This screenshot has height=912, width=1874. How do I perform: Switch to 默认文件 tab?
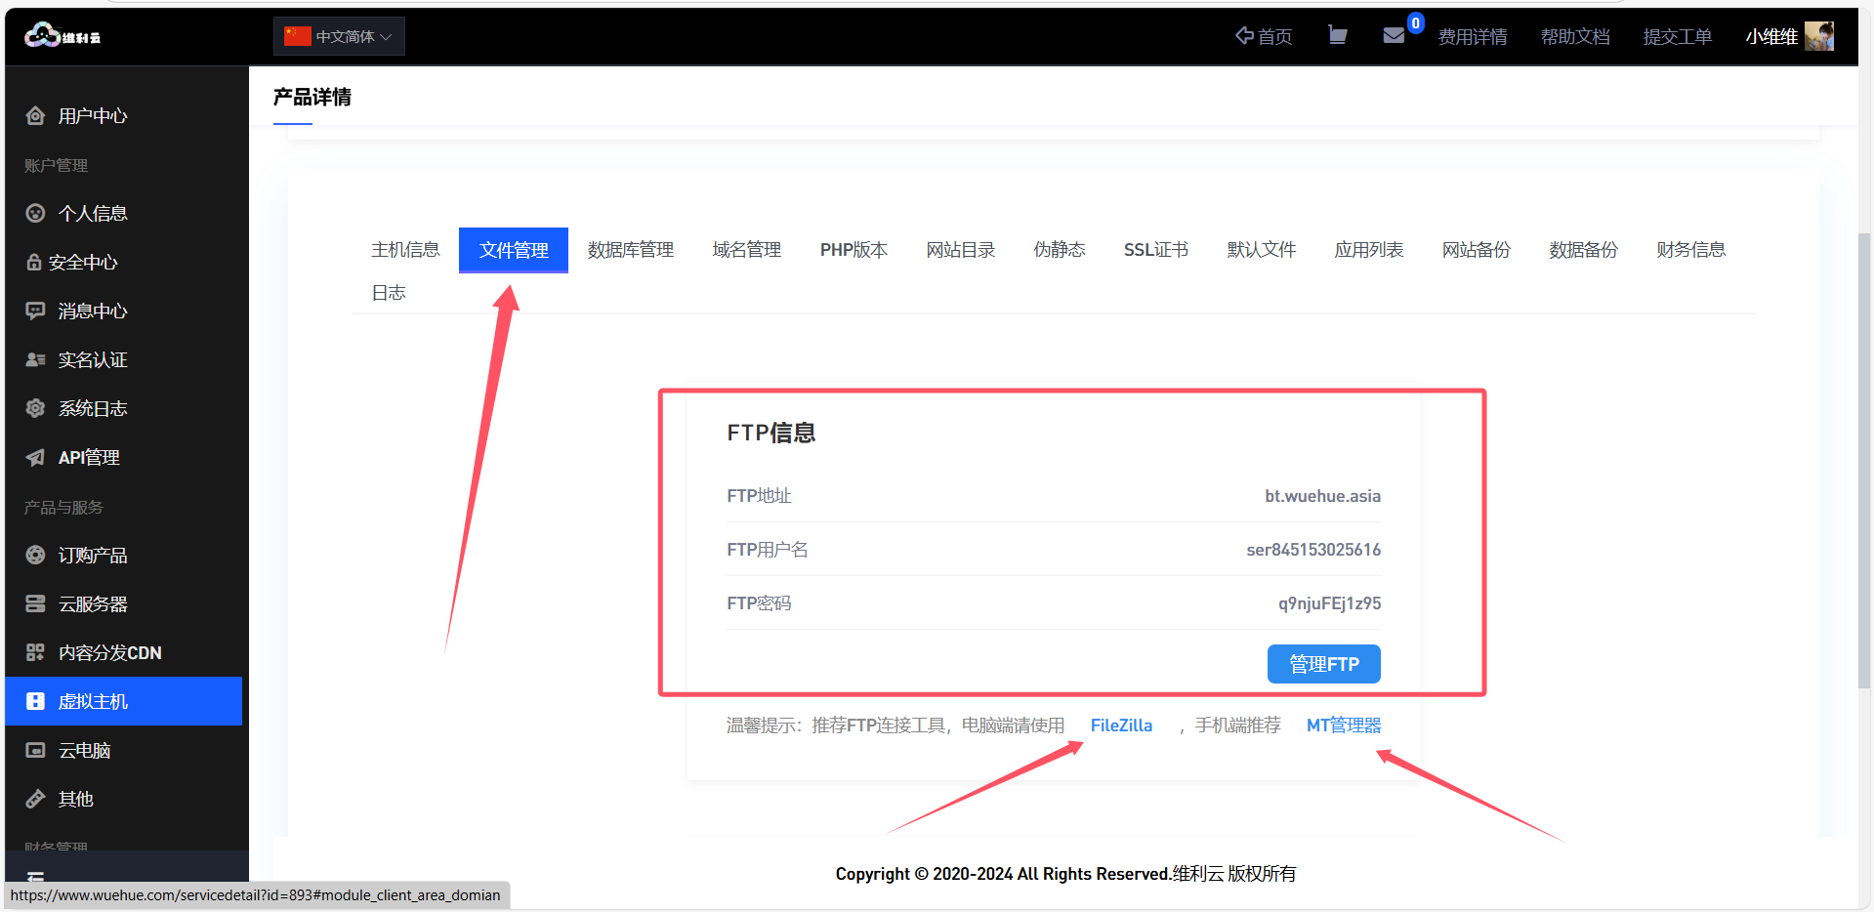point(1262,250)
